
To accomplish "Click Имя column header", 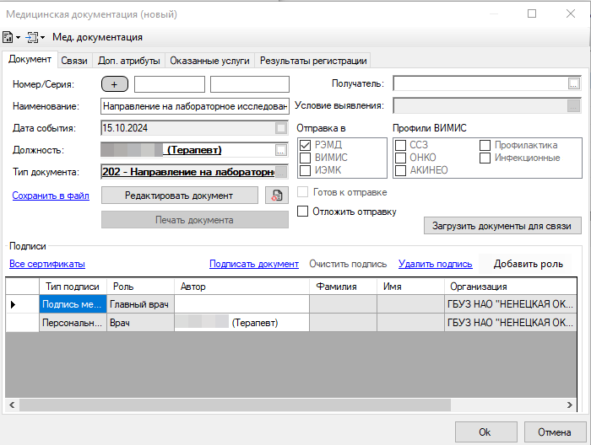I will click(x=410, y=287).
